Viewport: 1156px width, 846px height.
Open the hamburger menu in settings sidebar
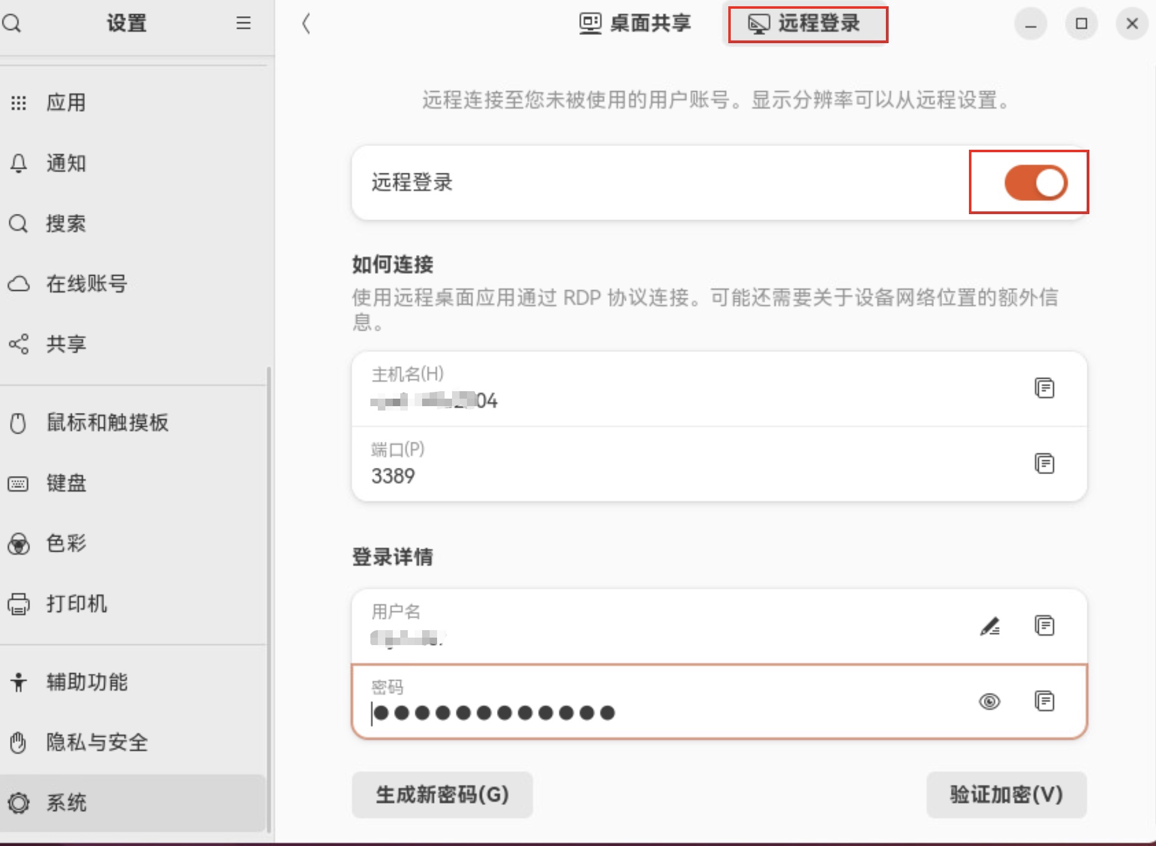[x=243, y=24]
